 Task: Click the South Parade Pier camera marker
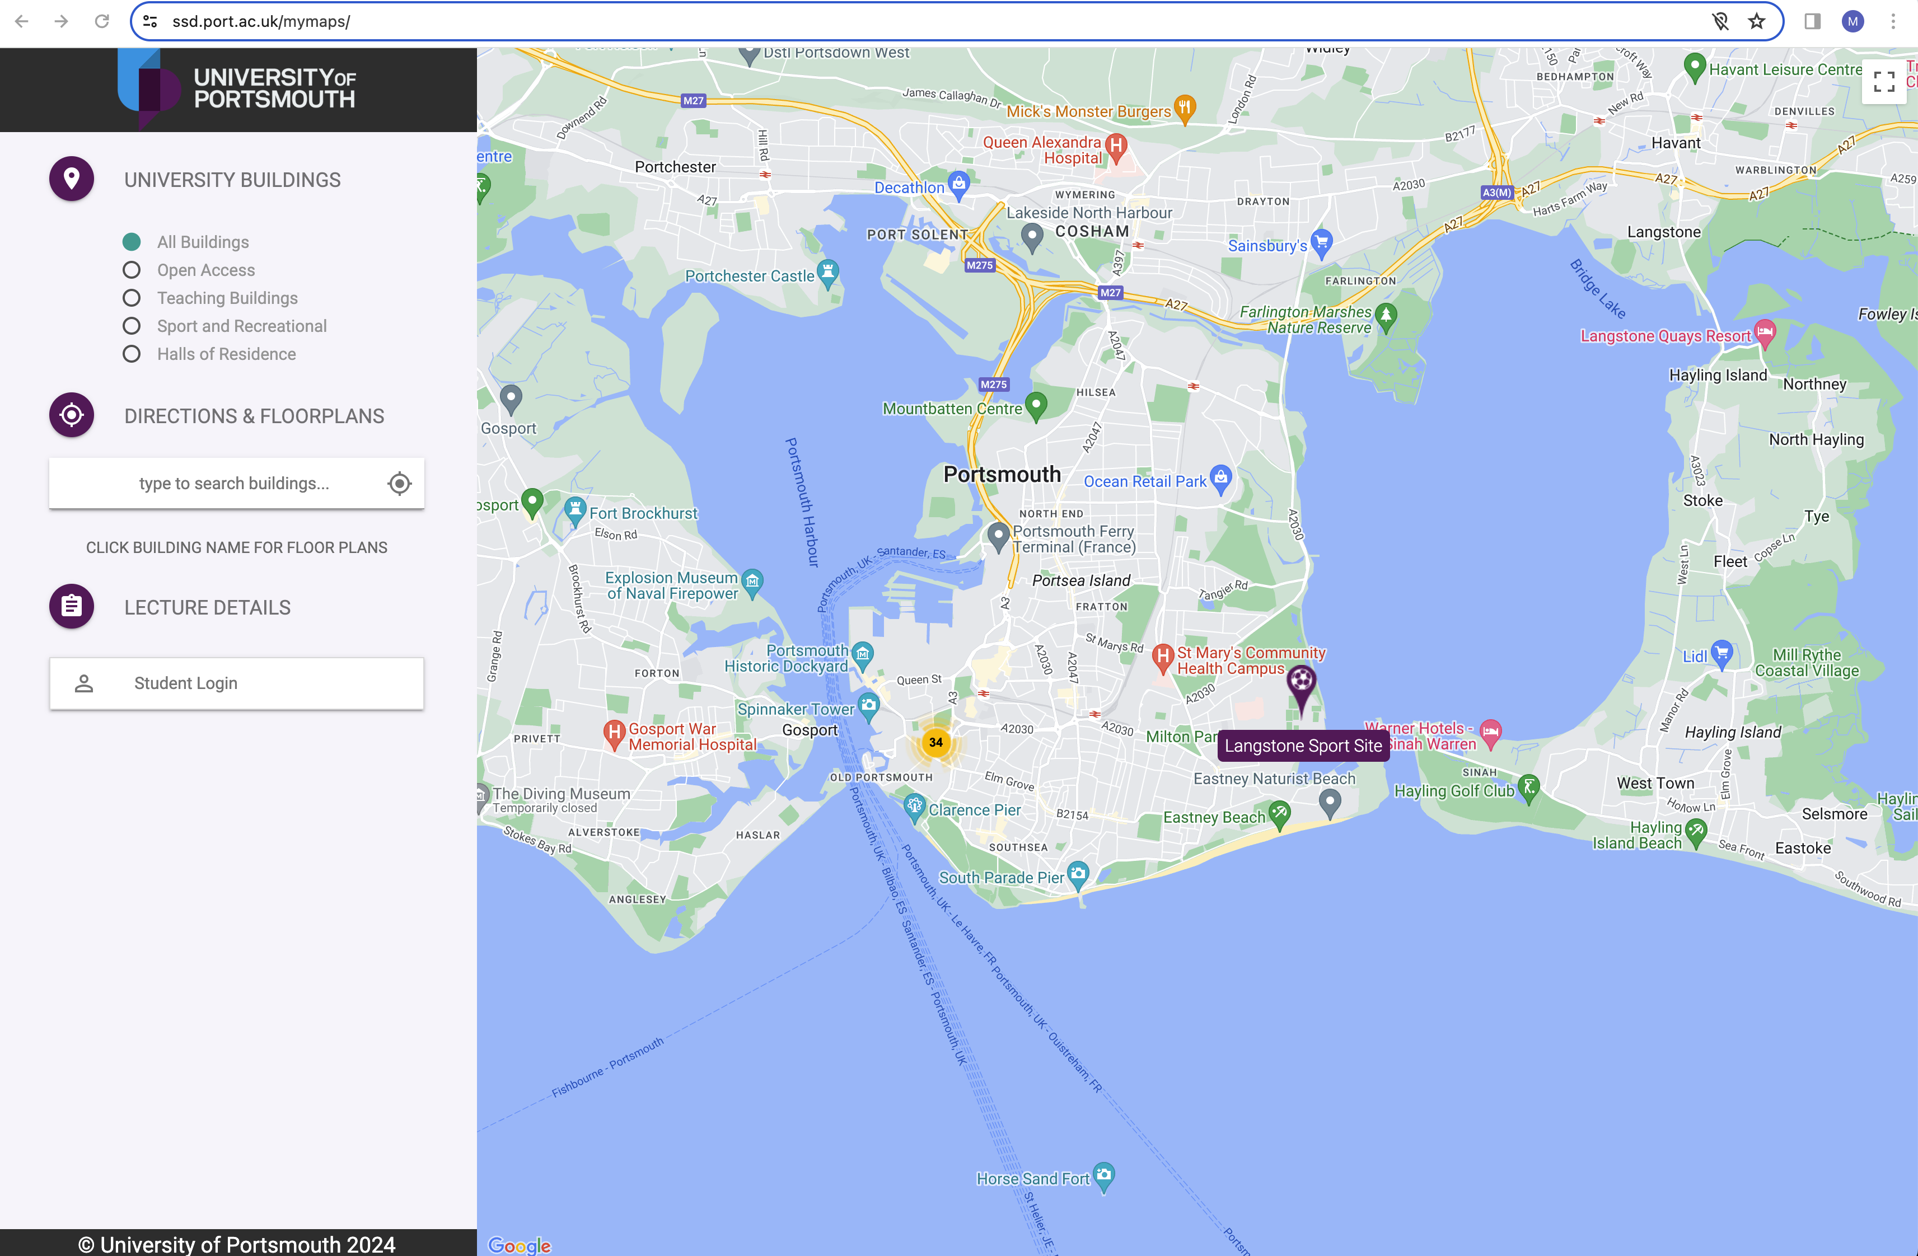click(1078, 875)
